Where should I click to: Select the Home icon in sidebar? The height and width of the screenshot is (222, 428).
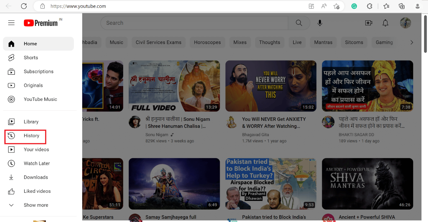(11, 44)
